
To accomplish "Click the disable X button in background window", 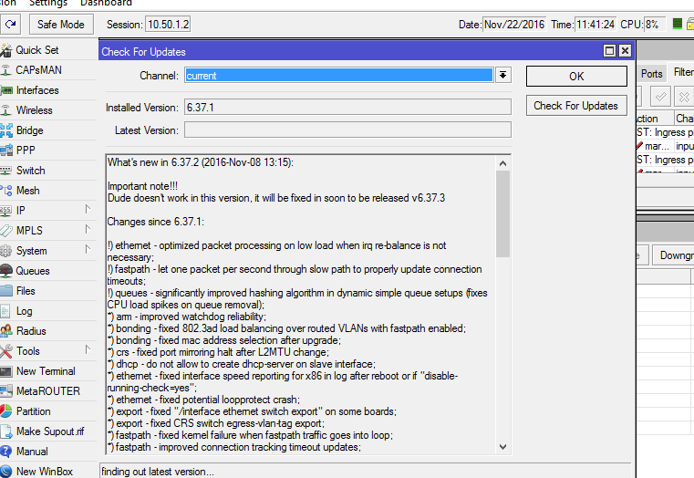I will [x=684, y=97].
